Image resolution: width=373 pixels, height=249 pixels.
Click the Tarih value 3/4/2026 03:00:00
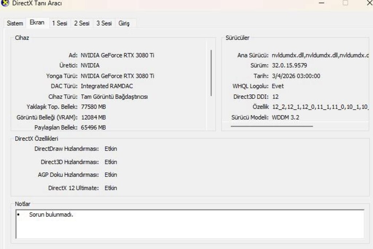pyautogui.click(x=296, y=76)
